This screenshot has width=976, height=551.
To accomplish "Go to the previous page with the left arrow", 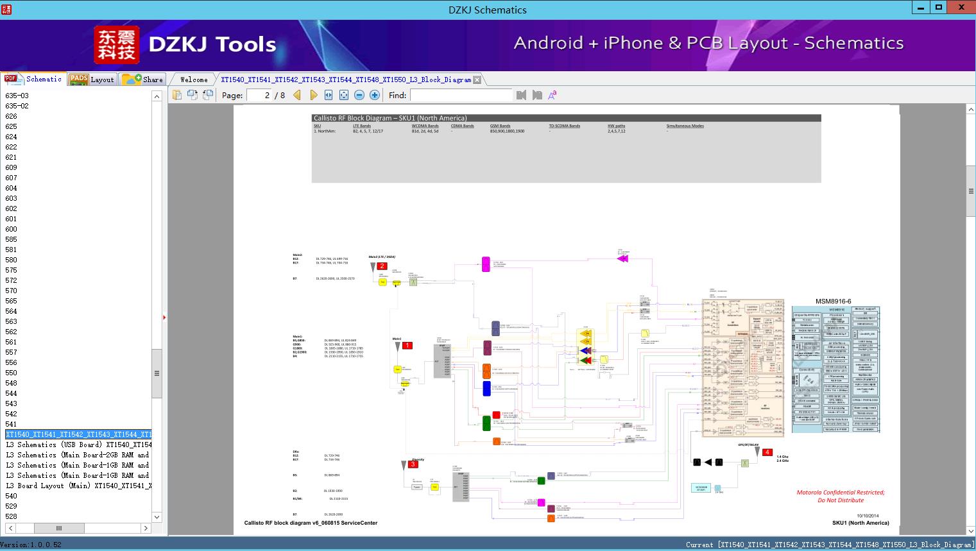I will point(297,95).
